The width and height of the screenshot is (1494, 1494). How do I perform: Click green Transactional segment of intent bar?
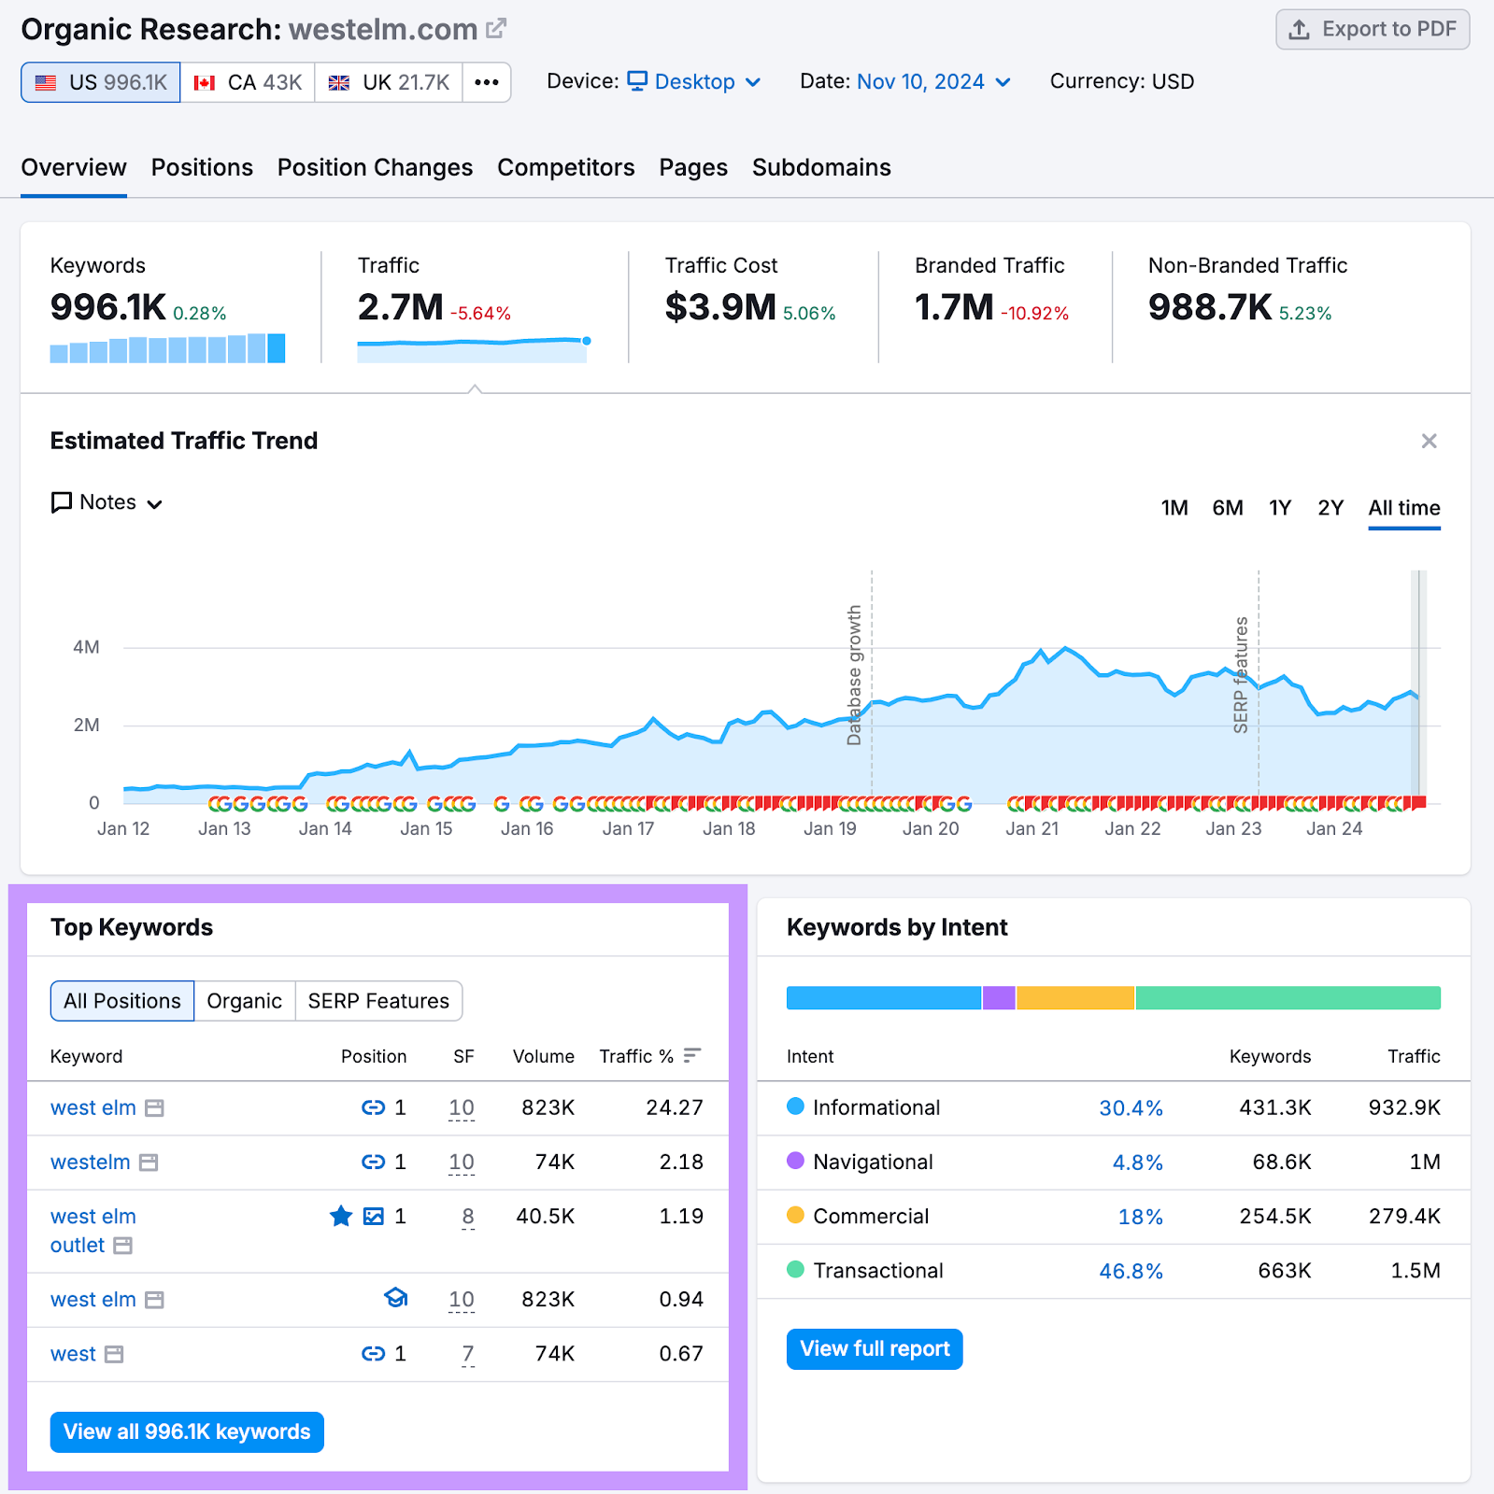(1288, 998)
